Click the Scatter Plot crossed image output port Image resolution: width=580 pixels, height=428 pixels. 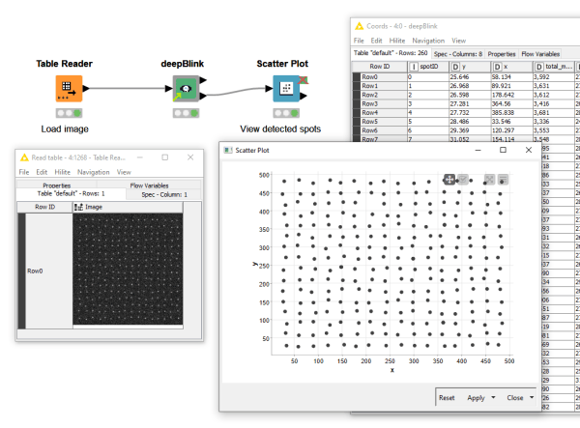(x=304, y=80)
